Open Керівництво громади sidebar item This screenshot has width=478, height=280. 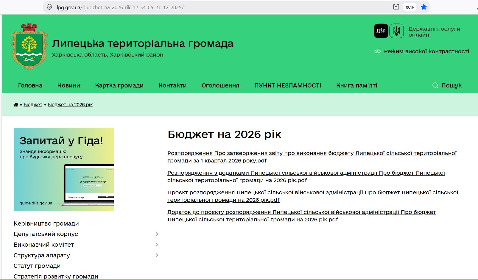click(x=46, y=223)
